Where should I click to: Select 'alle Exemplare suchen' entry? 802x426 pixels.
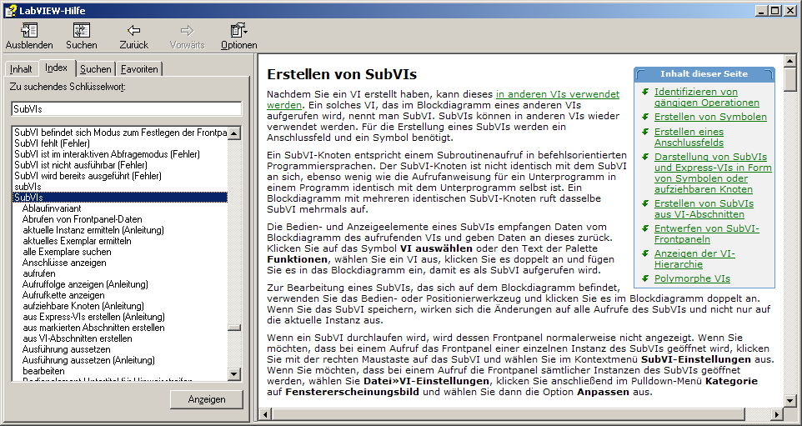(x=67, y=252)
